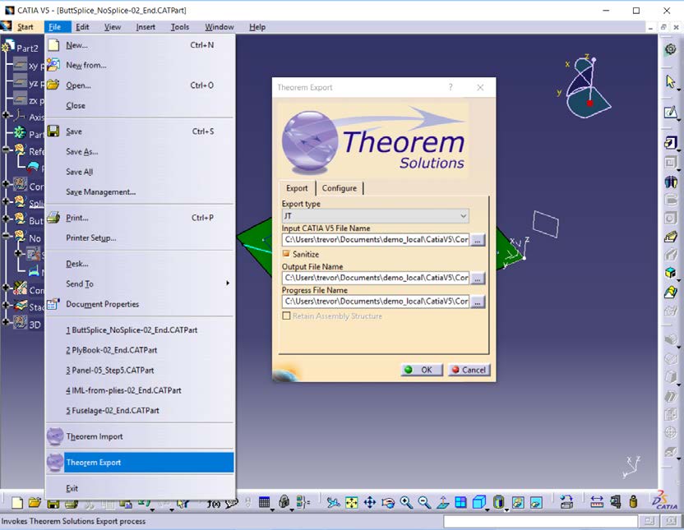Open the Tools menu
Screen dimensions: 684x530
(180, 27)
